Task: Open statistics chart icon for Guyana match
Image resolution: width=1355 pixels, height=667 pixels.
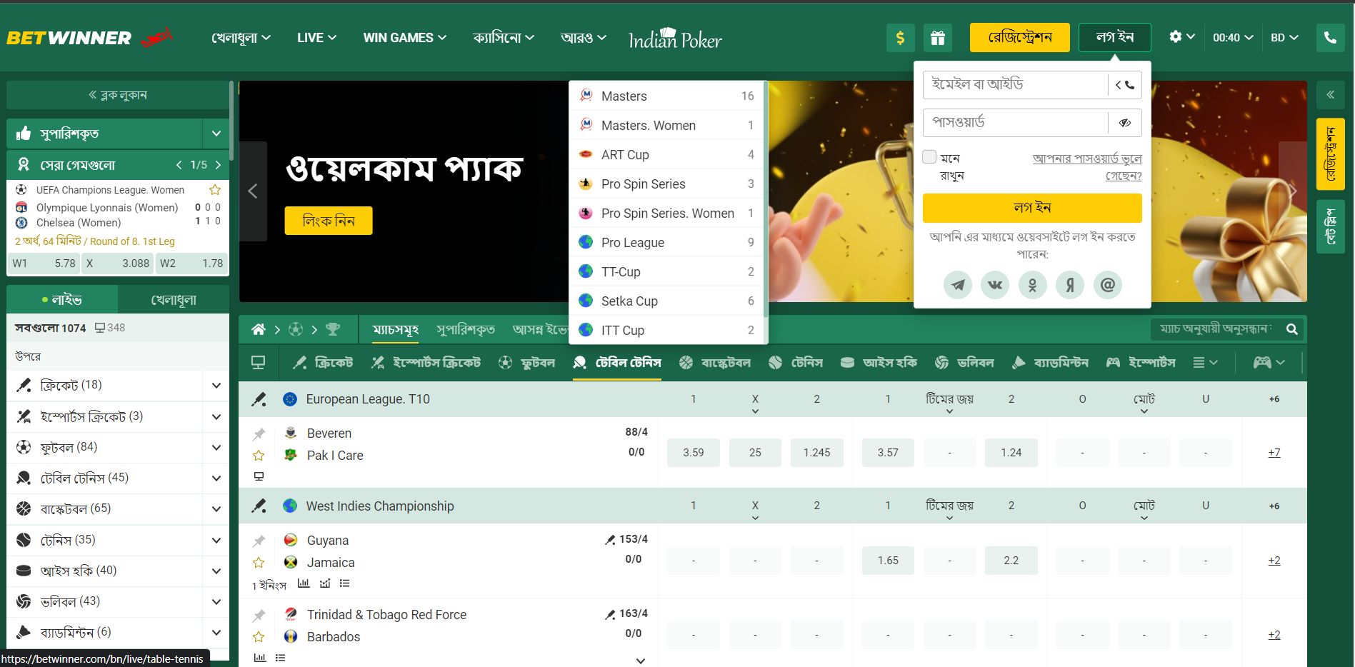Action: coord(304,583)
